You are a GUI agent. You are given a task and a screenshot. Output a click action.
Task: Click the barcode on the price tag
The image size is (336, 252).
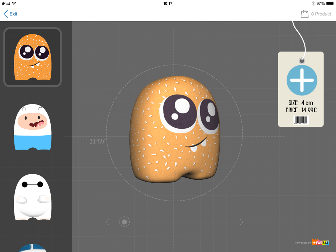pyautogui.click(x=301, y=120)
